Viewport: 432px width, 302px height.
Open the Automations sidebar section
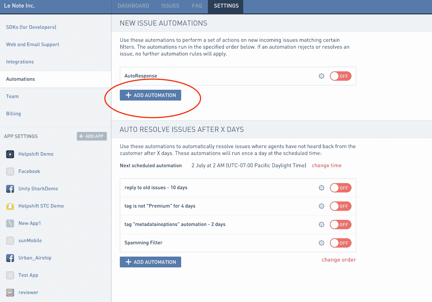tap(20, 79)
